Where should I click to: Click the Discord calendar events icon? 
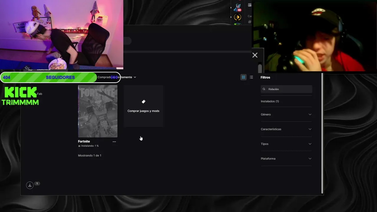pos(250,5)
